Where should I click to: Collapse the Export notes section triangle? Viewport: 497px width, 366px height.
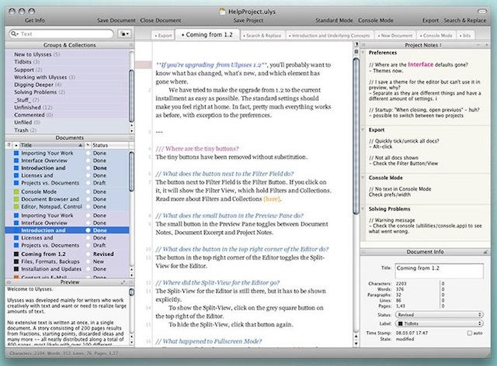363,129
